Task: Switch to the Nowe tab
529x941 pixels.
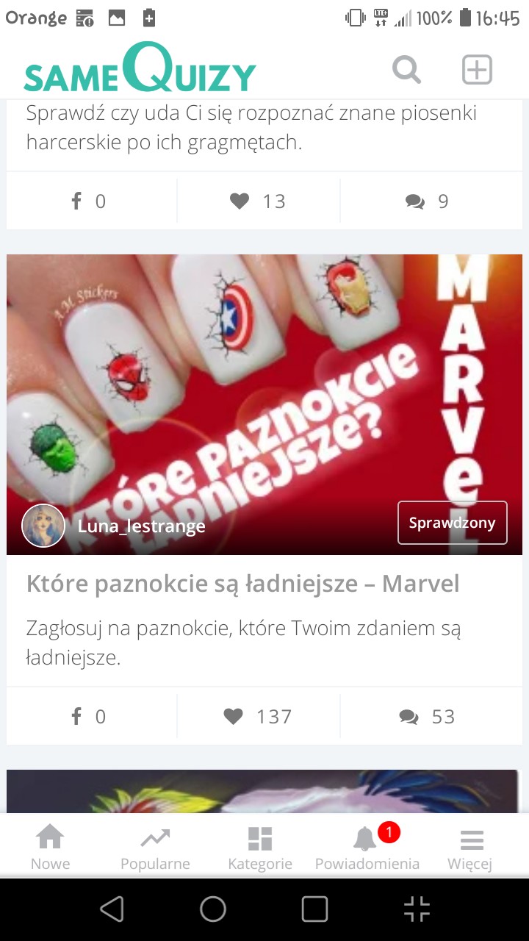Action: coord(50,848)
